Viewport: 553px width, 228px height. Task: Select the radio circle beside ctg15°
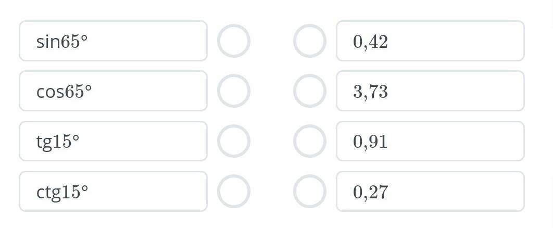pyautogui.click(x=233, y=191)
